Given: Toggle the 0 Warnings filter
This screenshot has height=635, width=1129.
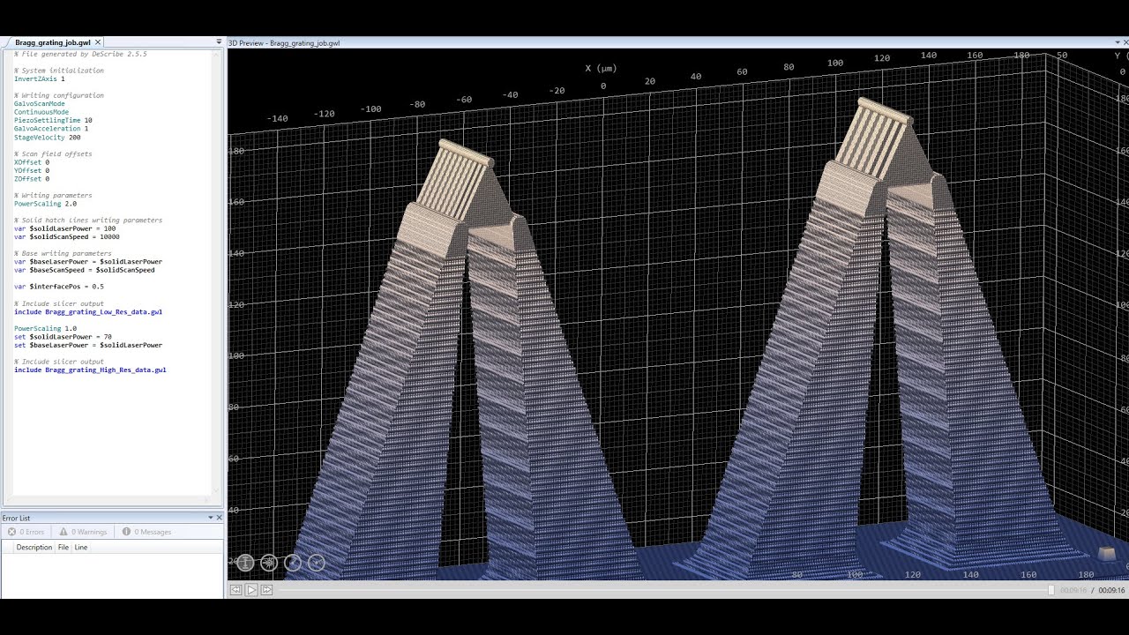Looking at the screenshot, I should click(84, 532).
